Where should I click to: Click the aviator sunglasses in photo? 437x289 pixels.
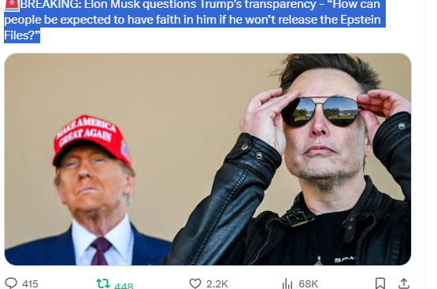click(x=321, y=111)
